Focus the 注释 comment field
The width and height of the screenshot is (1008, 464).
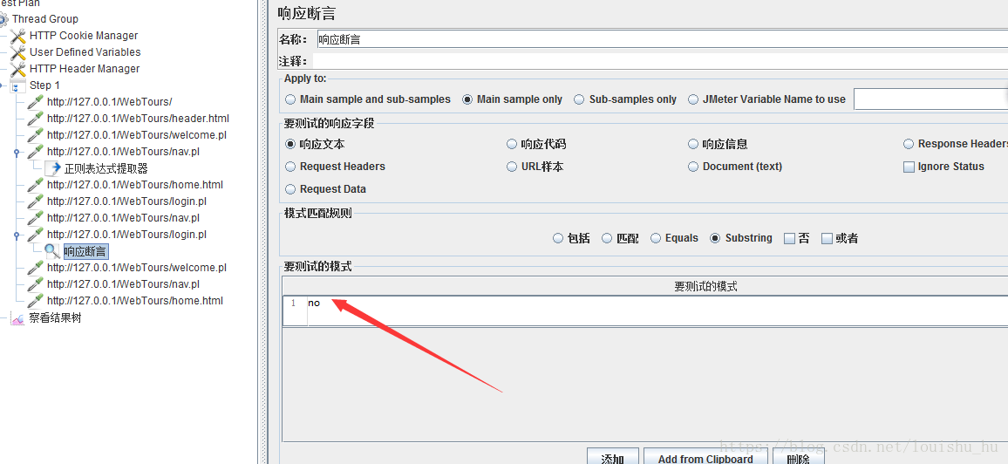[660, 61]
